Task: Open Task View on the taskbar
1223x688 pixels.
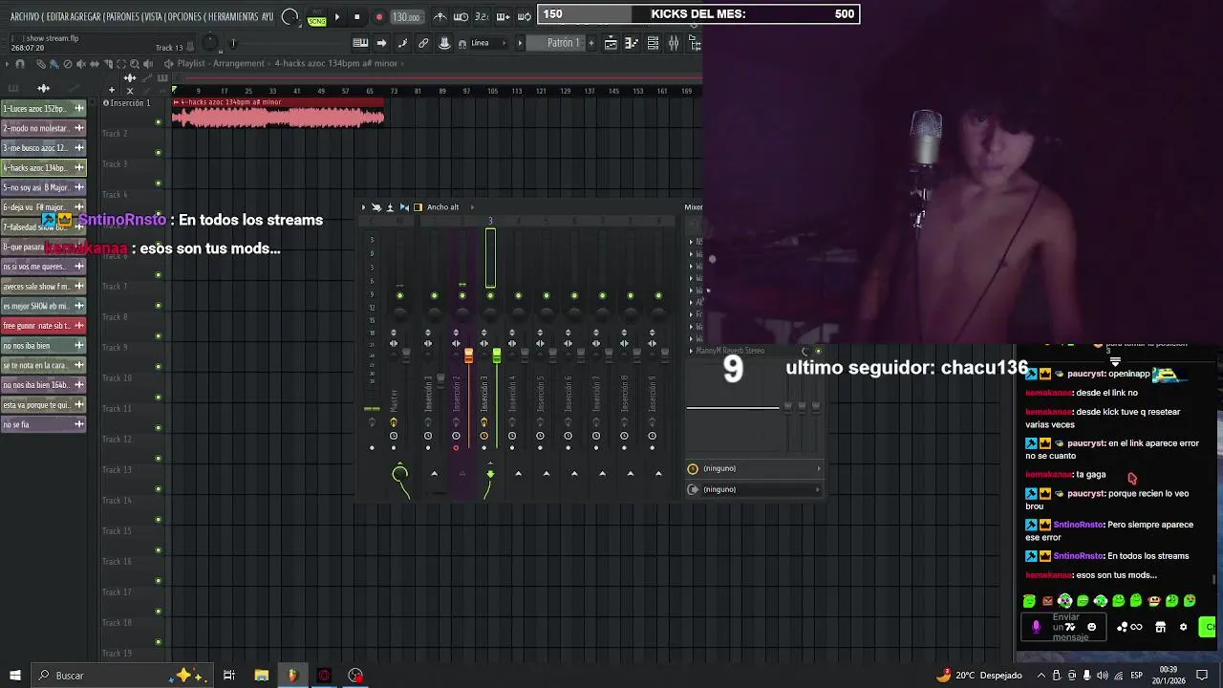Action: [229, 676]
